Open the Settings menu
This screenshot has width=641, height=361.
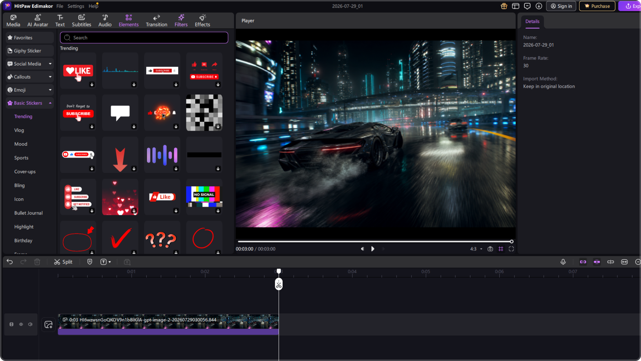pyautogui.click(x=76, y=6)
